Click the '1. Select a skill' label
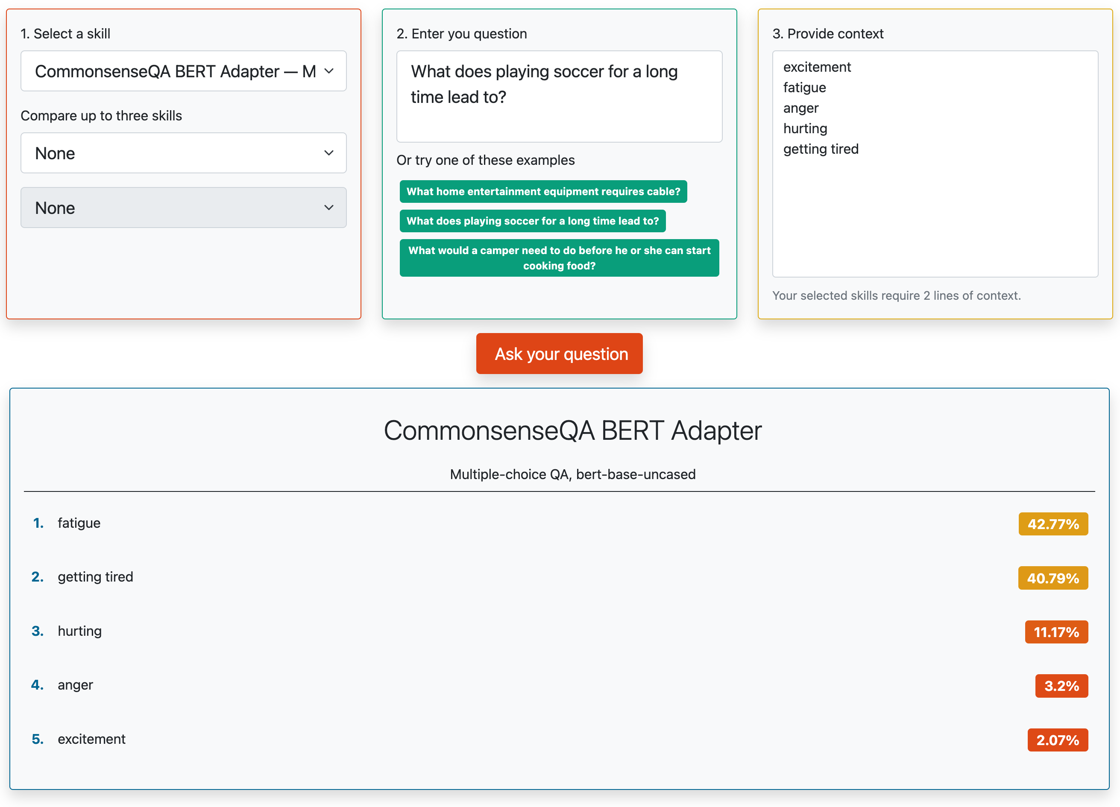1120x807 pixels. click(65, 34)
